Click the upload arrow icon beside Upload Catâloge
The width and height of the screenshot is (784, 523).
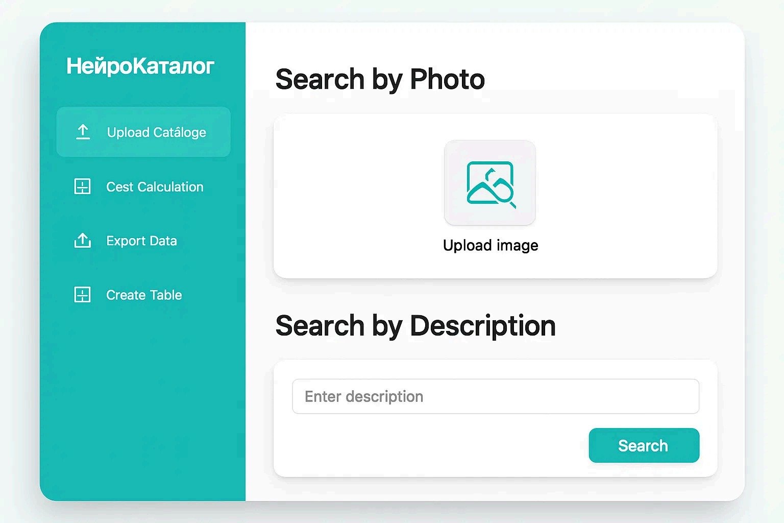pos(83,132)
